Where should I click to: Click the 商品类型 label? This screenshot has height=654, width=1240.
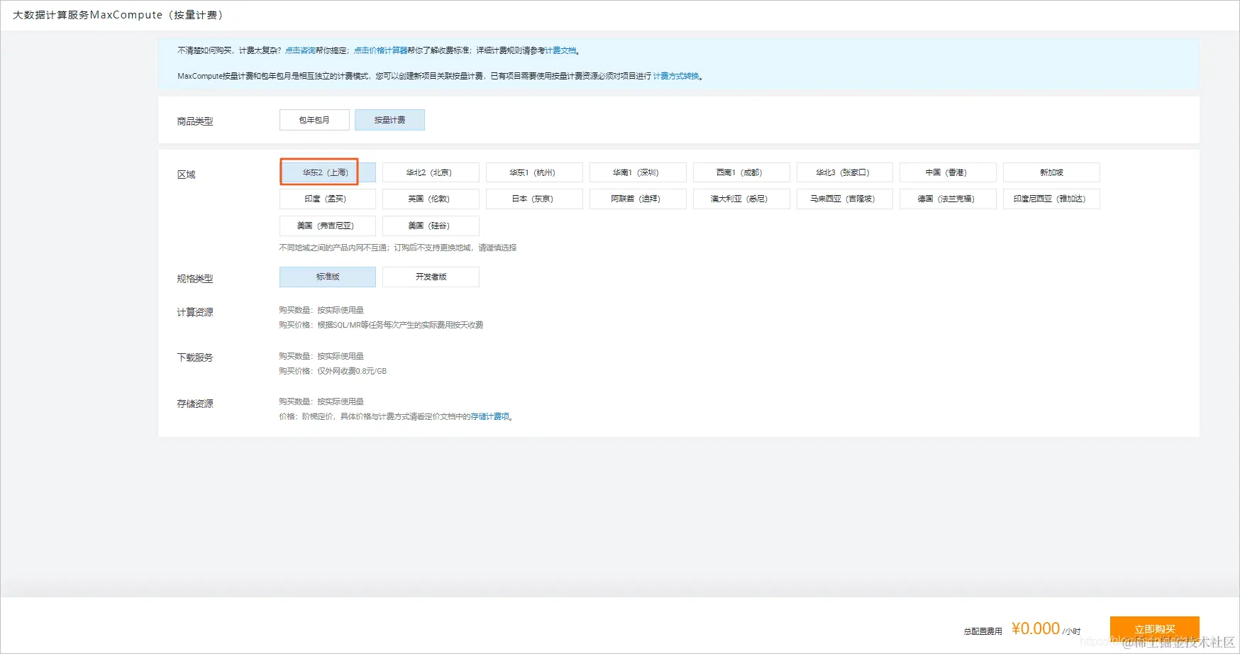195,121
